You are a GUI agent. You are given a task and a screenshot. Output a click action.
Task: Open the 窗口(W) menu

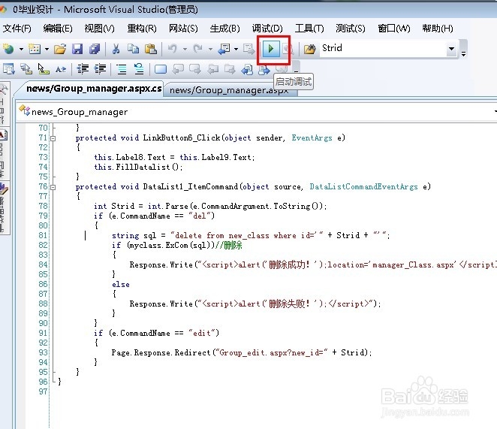(x=394, y=29)
